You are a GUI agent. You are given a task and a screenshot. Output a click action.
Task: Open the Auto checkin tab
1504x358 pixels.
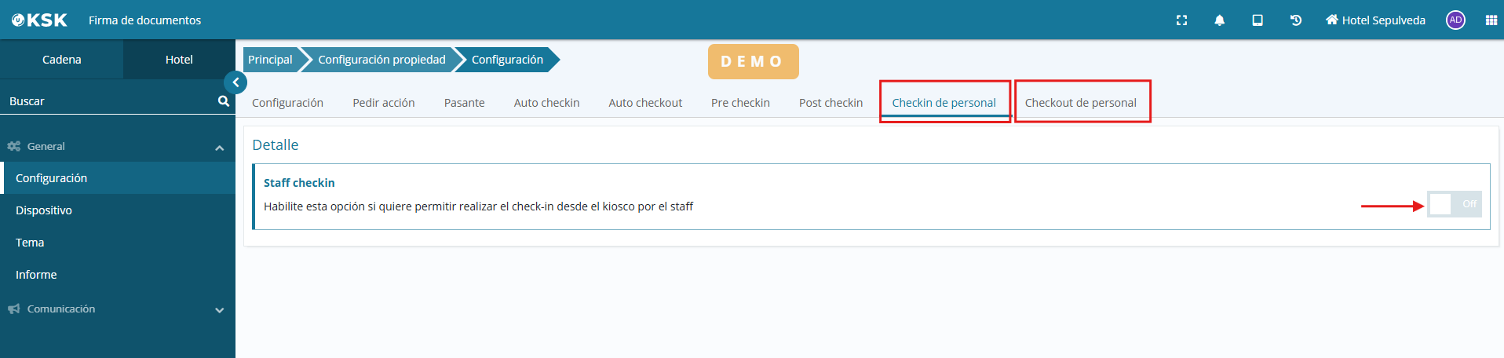click(x=546, y=103)
